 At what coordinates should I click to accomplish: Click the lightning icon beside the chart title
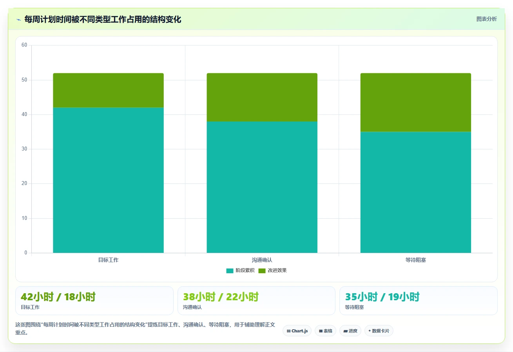point(18,19)
